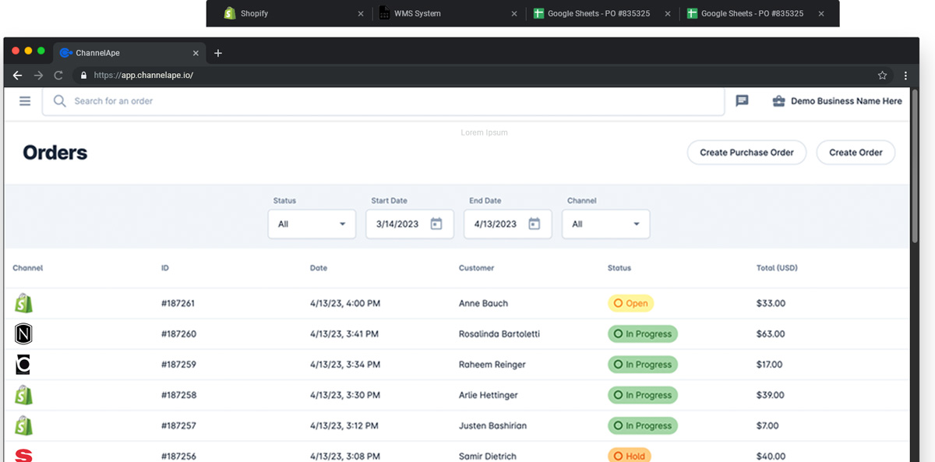
Task: Click the Channel column header
Action: (27, 268)
